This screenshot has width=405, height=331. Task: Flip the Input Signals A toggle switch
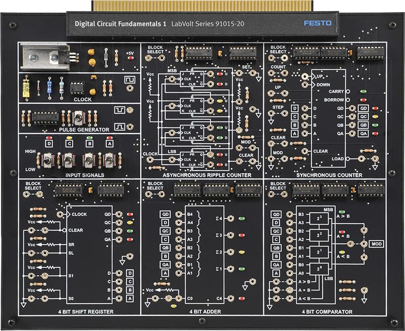click(109, 162)
